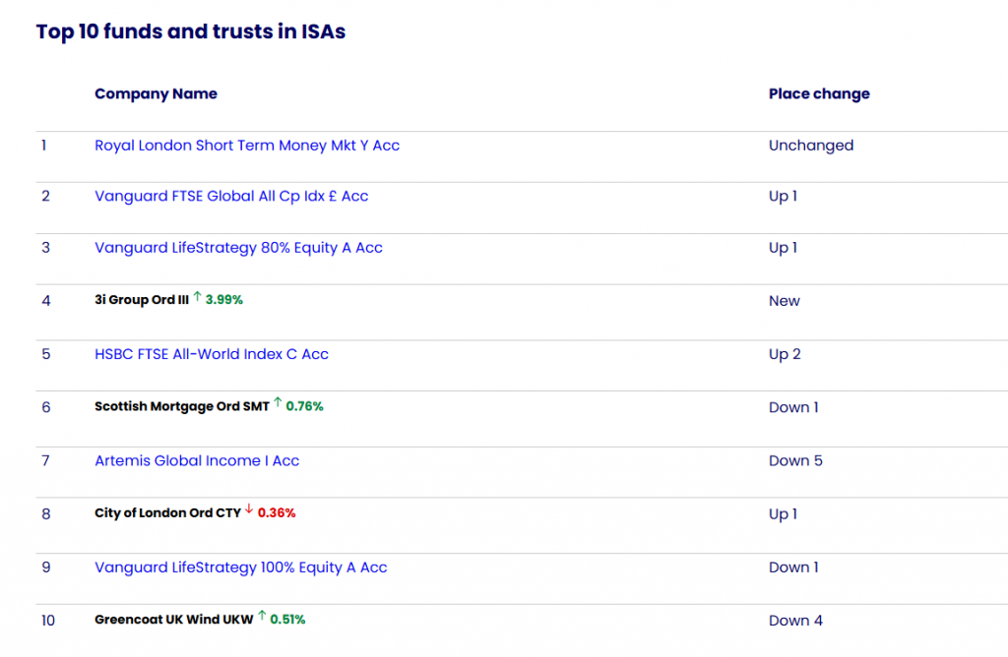
Task: Click the Top 10 funds and trusts heading
Action: click(191, 31)
